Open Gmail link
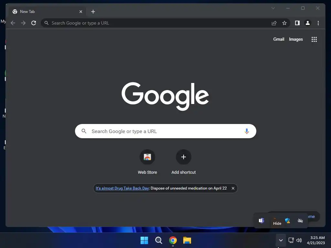Screen dimensions: 331x248 [x=279, y=39]
